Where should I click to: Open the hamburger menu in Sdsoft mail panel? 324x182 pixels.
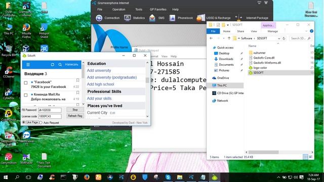pos(28,65)
